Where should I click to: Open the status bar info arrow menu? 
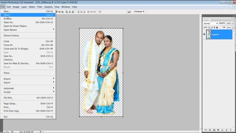coord(41,132)
